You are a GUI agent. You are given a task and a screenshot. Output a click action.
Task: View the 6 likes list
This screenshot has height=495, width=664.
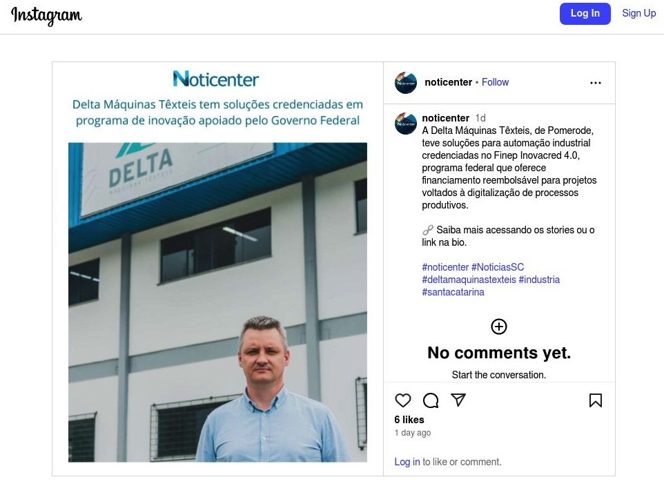tap(409, 420)
